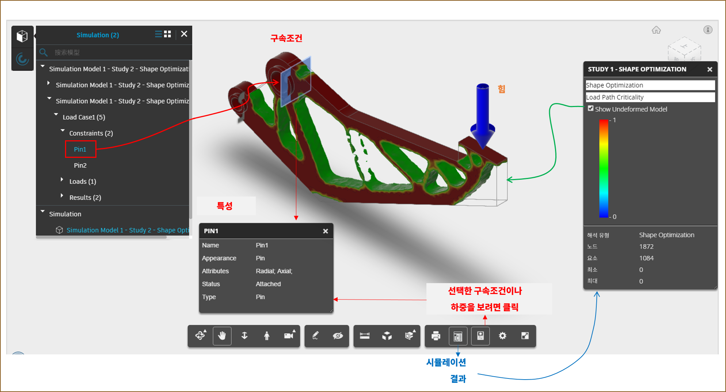Click the Print icon in the toolbar

tap(436, 335)
